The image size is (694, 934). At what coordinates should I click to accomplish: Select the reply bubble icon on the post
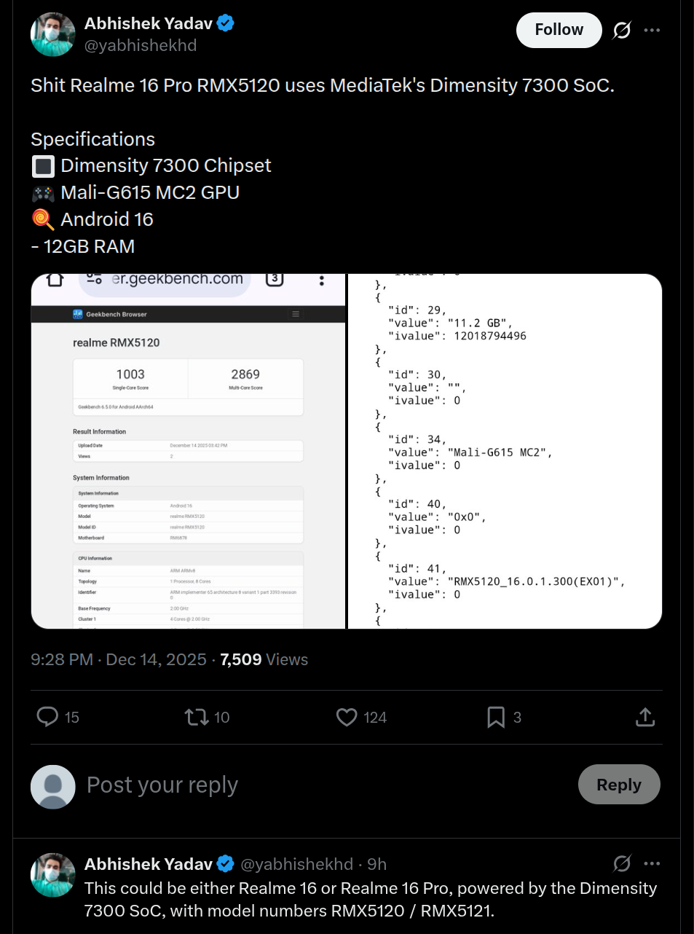click(47, 717)
